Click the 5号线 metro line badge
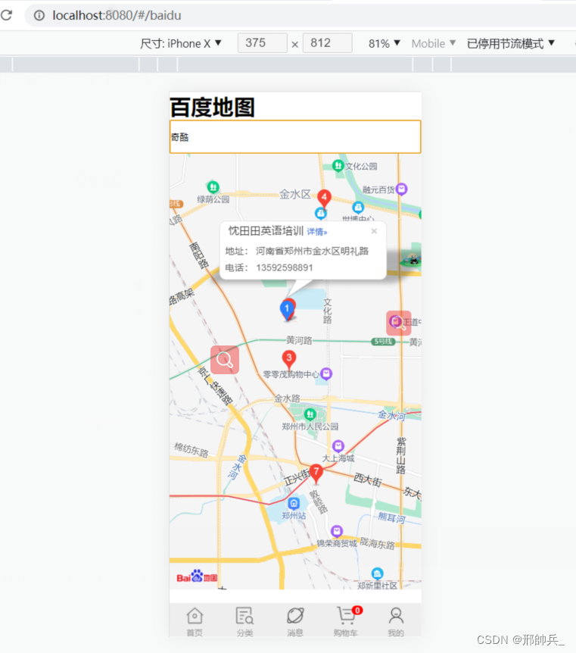Image resolution: width=576 pixels, height=653 pixels. tap(383, 342)
